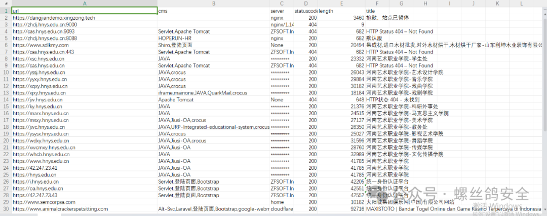Click the iframe,mainone,JAVA,QuarkMail,crocus cell
This screenshot has width=547, height=216.
pyautogui.click(x=214, y=93)
